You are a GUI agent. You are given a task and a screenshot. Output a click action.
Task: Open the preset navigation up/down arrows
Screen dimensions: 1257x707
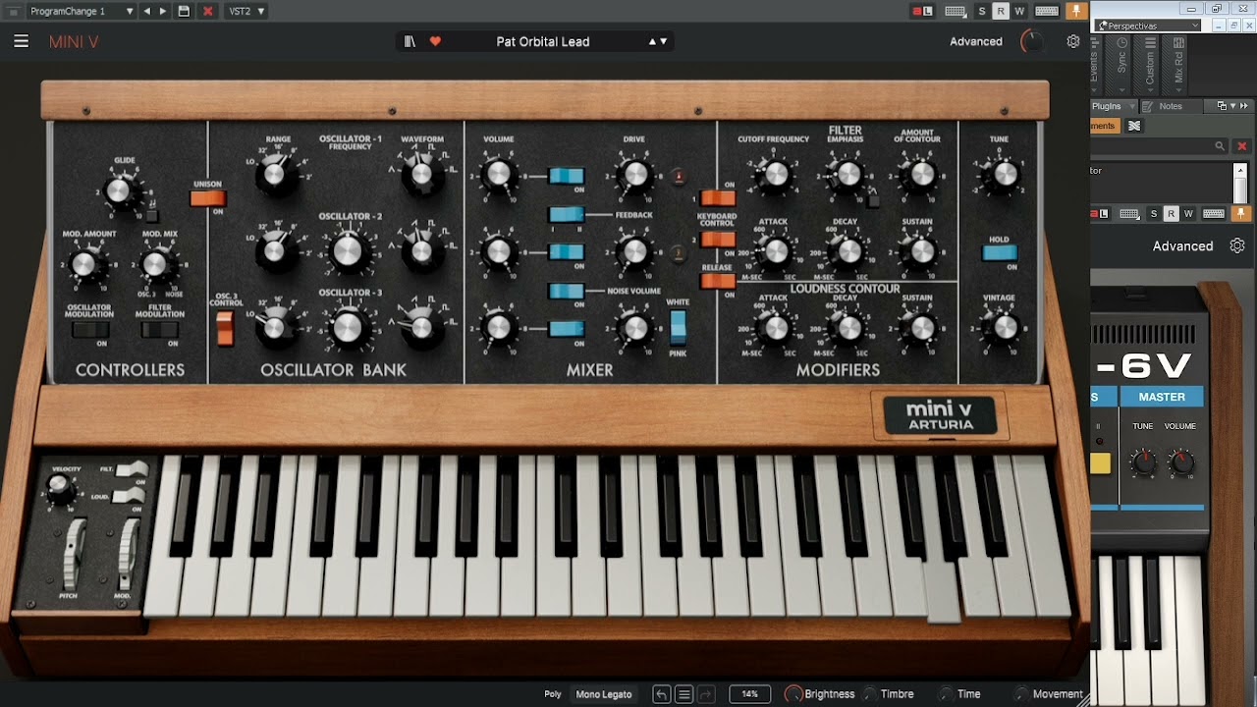[658, 41]
